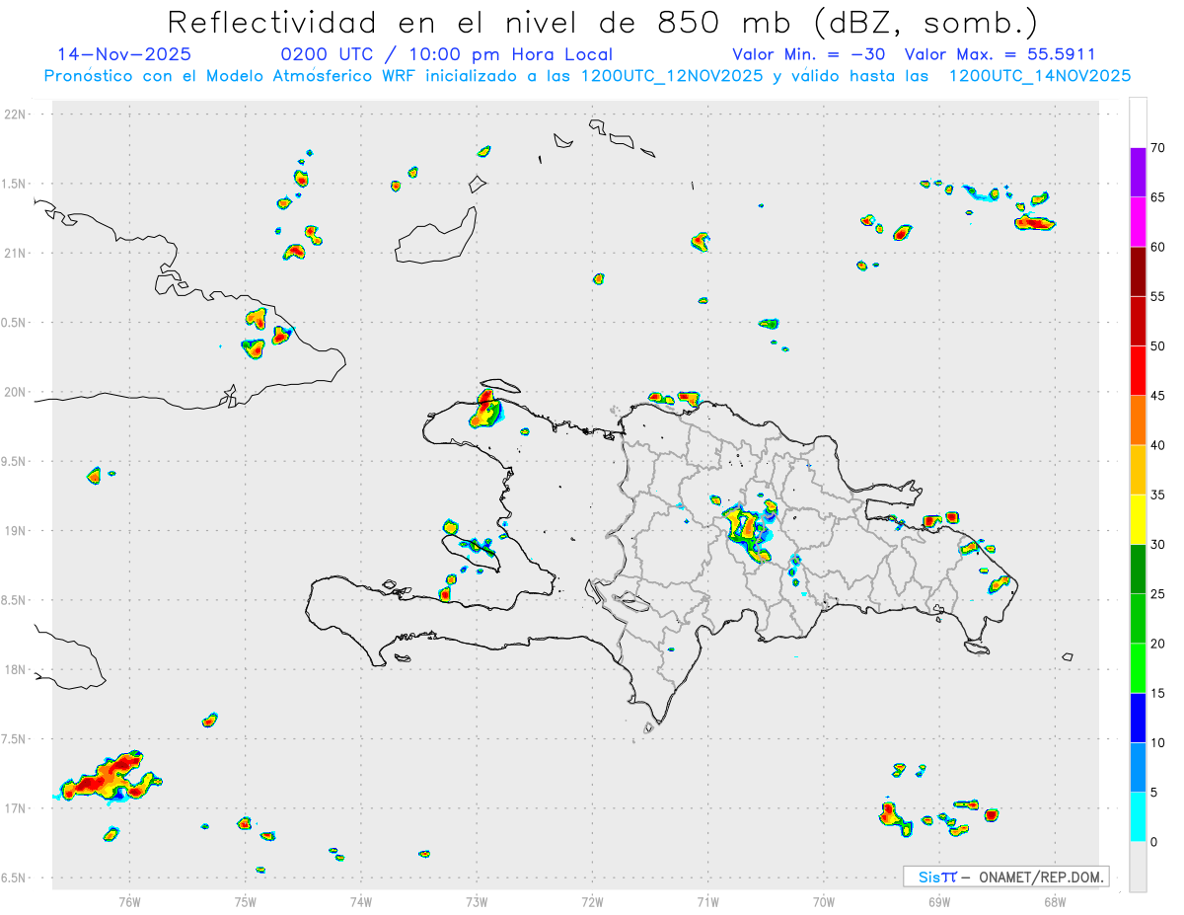Click the "69W" longitude axis label

(939, 901)
